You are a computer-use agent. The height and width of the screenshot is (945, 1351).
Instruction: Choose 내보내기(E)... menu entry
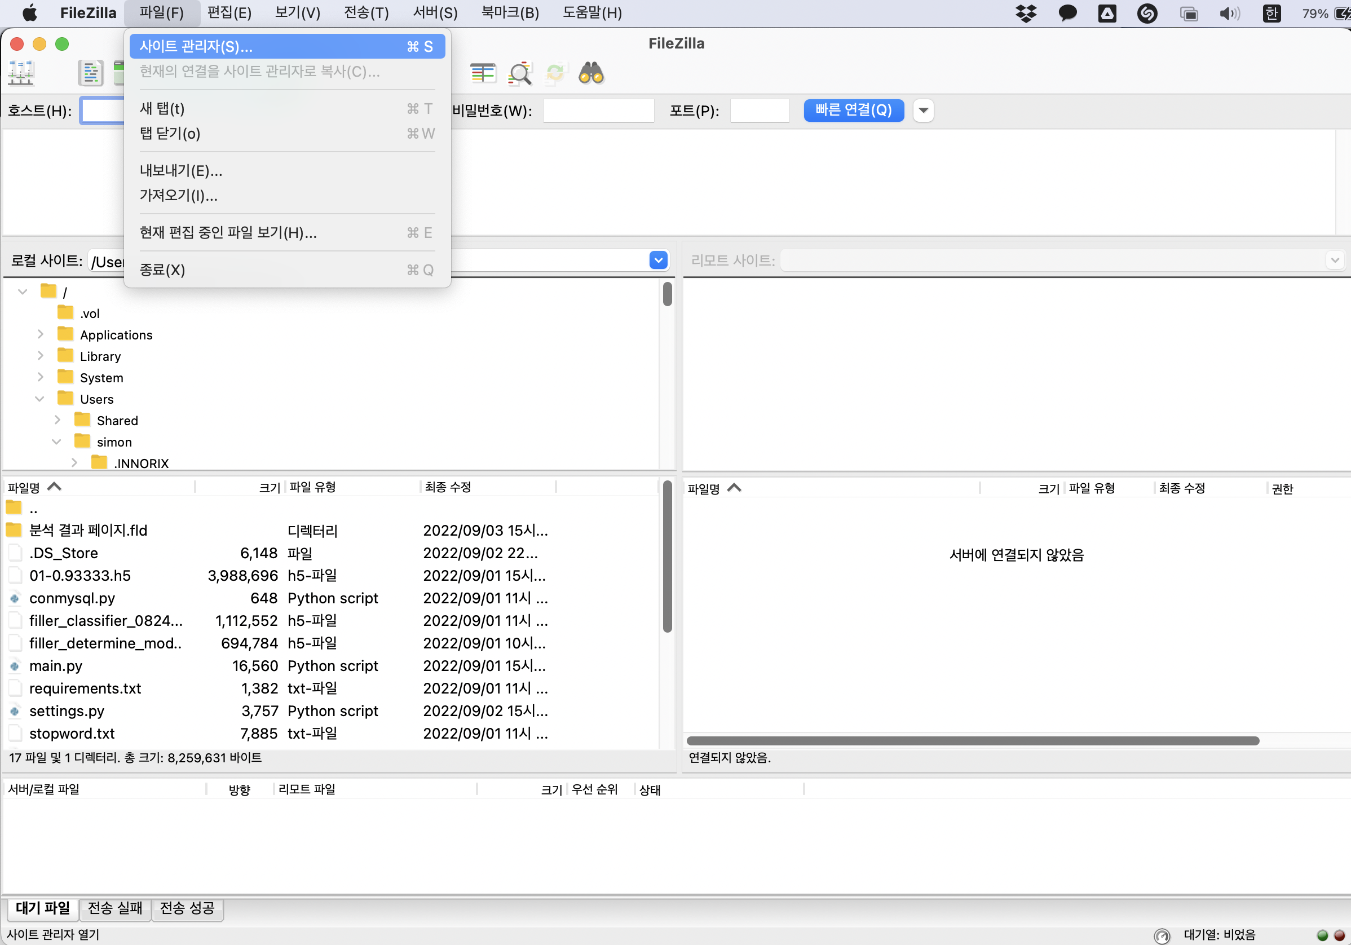[x=287, y=171]
